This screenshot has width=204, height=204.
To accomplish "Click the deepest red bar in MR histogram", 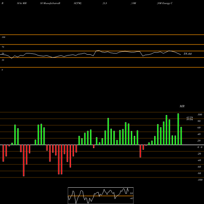I will [x=24, y=160].
